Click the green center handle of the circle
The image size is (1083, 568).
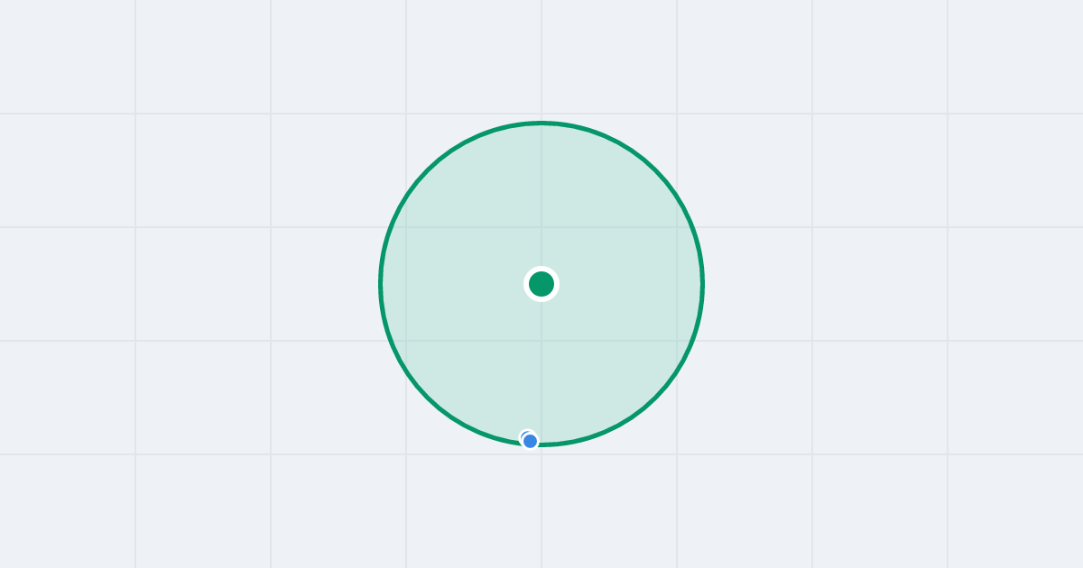pyautogui.click(x=541, y=284)
